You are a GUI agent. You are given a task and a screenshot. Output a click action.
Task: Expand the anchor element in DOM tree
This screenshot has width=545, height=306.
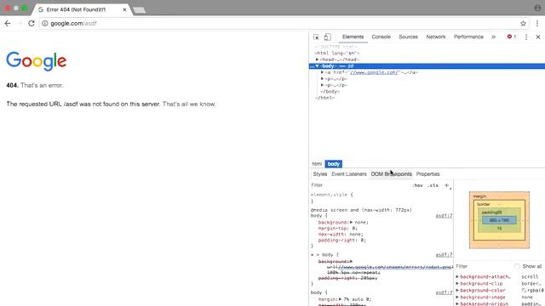coord(323,72)
